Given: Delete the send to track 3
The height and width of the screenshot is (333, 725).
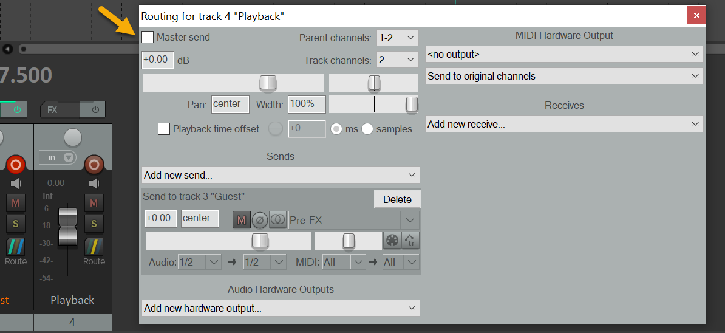Looking at the screenshot, I should click(397, 199).
